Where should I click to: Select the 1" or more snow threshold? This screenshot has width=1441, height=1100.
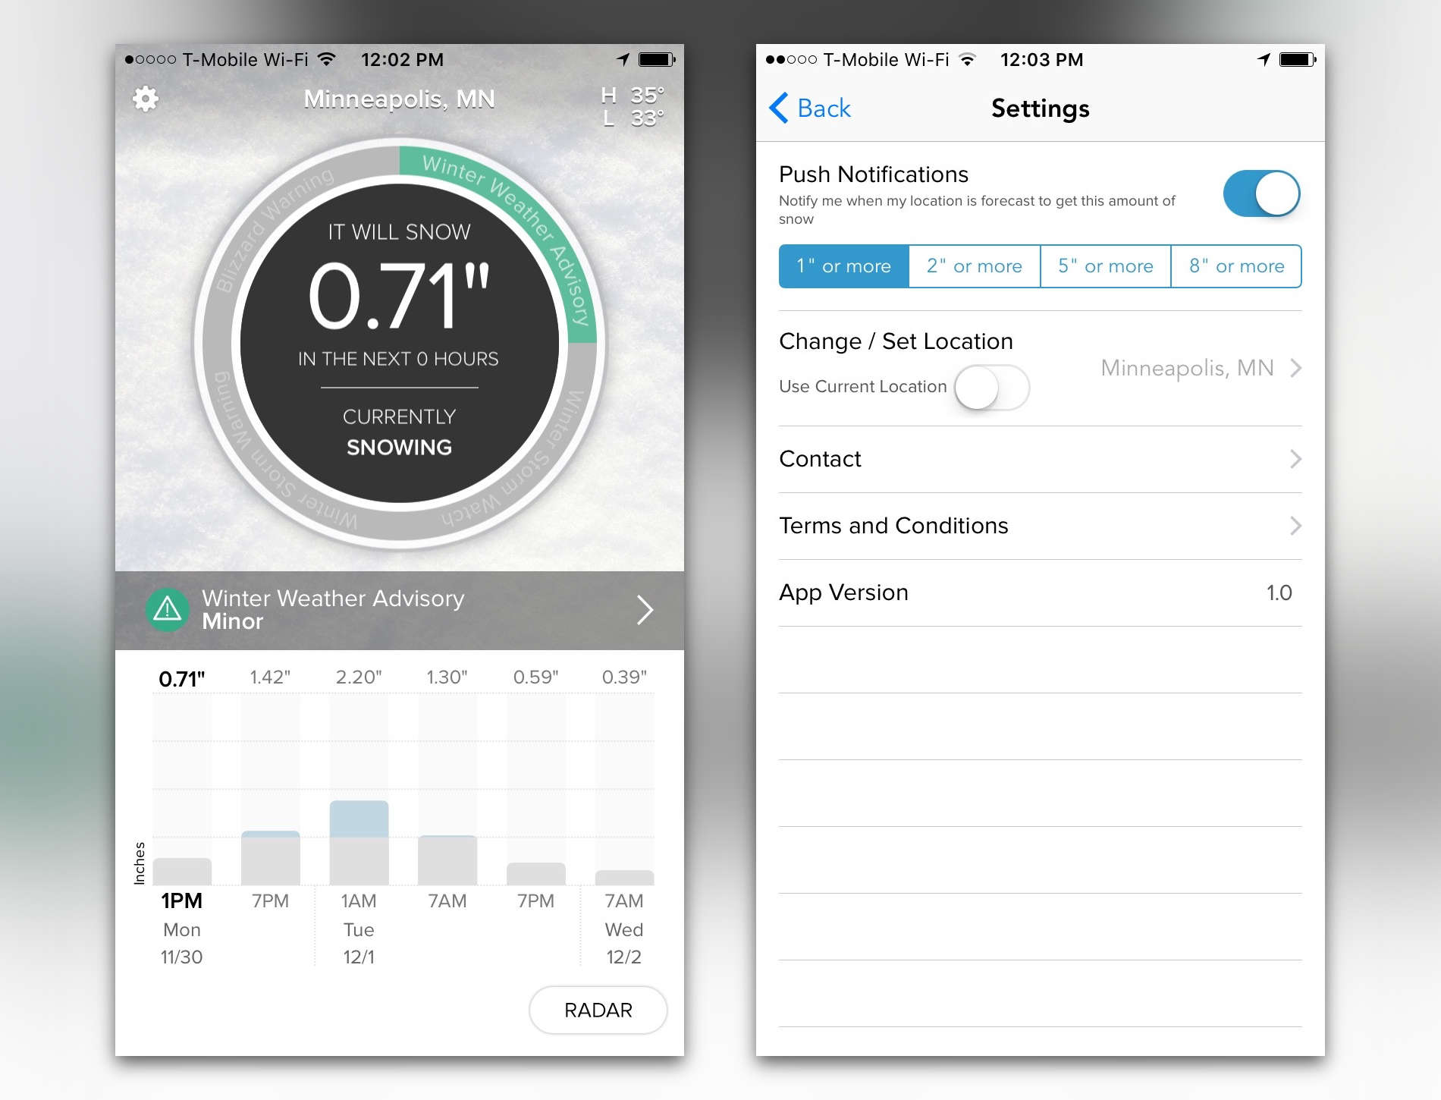[x=843, y=266]
